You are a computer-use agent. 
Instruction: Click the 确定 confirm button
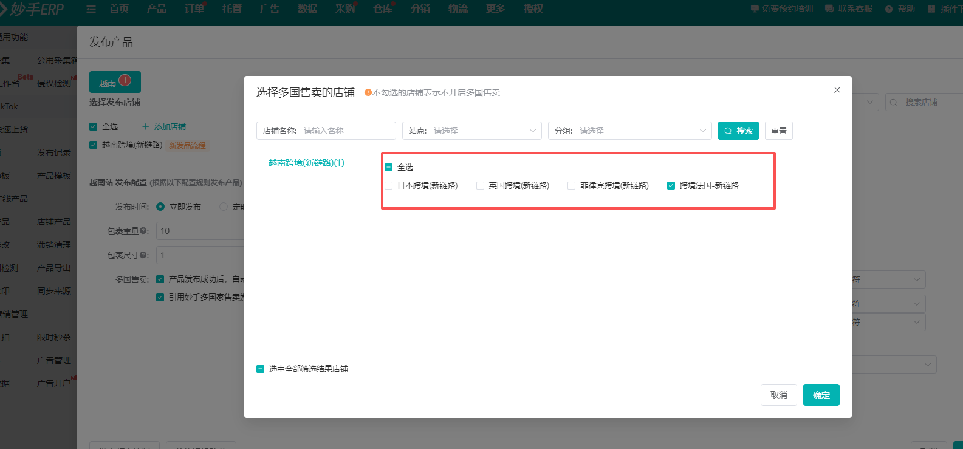(x=821, y=395)
